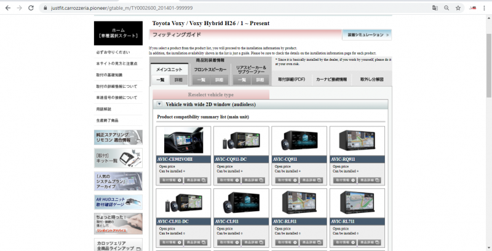Open Chrome three-dot menu
This screenshot has height=251, width=492.
[x=484, y=8]
